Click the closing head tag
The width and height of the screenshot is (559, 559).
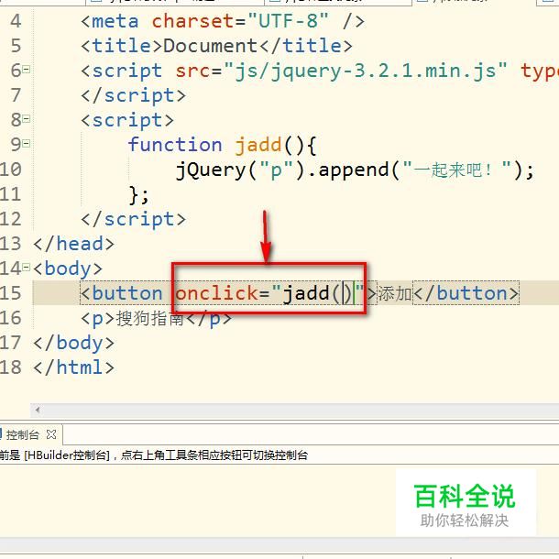74,244
